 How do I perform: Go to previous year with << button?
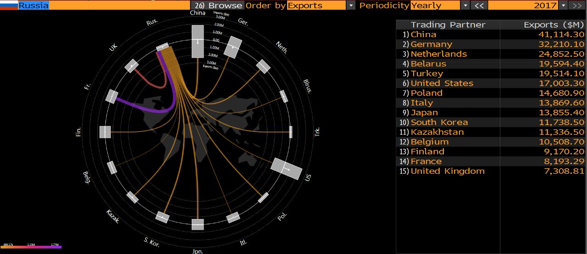[x=479, y=6]
